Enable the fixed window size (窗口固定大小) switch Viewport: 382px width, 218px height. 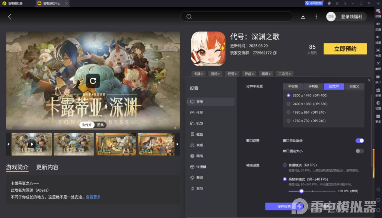click(x=359, y=151)
